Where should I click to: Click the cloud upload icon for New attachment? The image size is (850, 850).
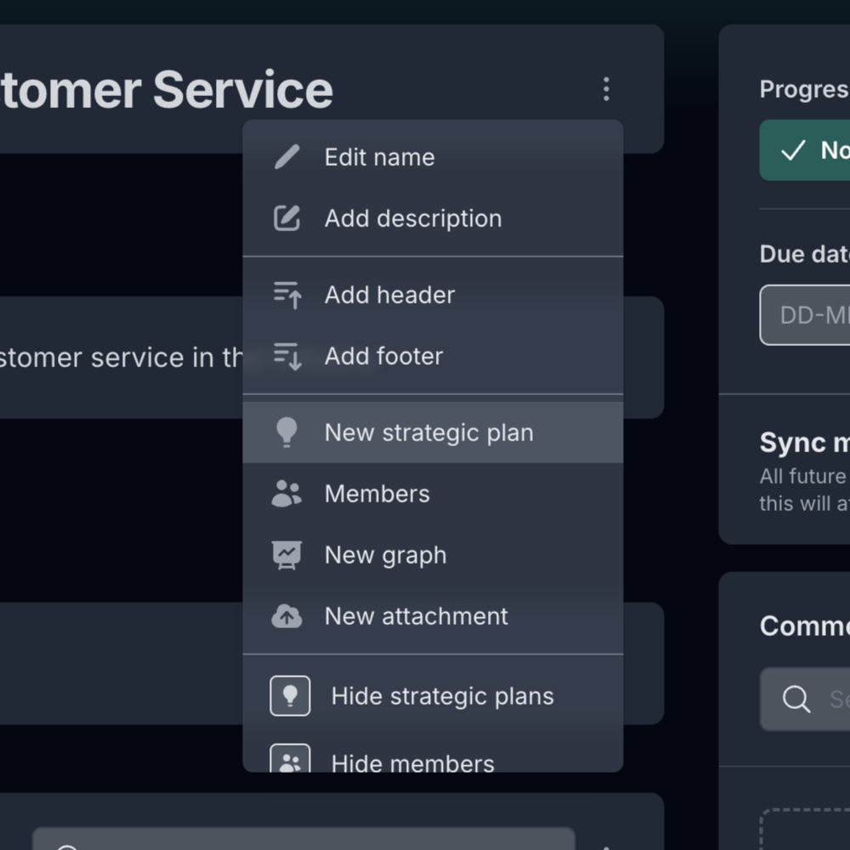coord(286,616)
